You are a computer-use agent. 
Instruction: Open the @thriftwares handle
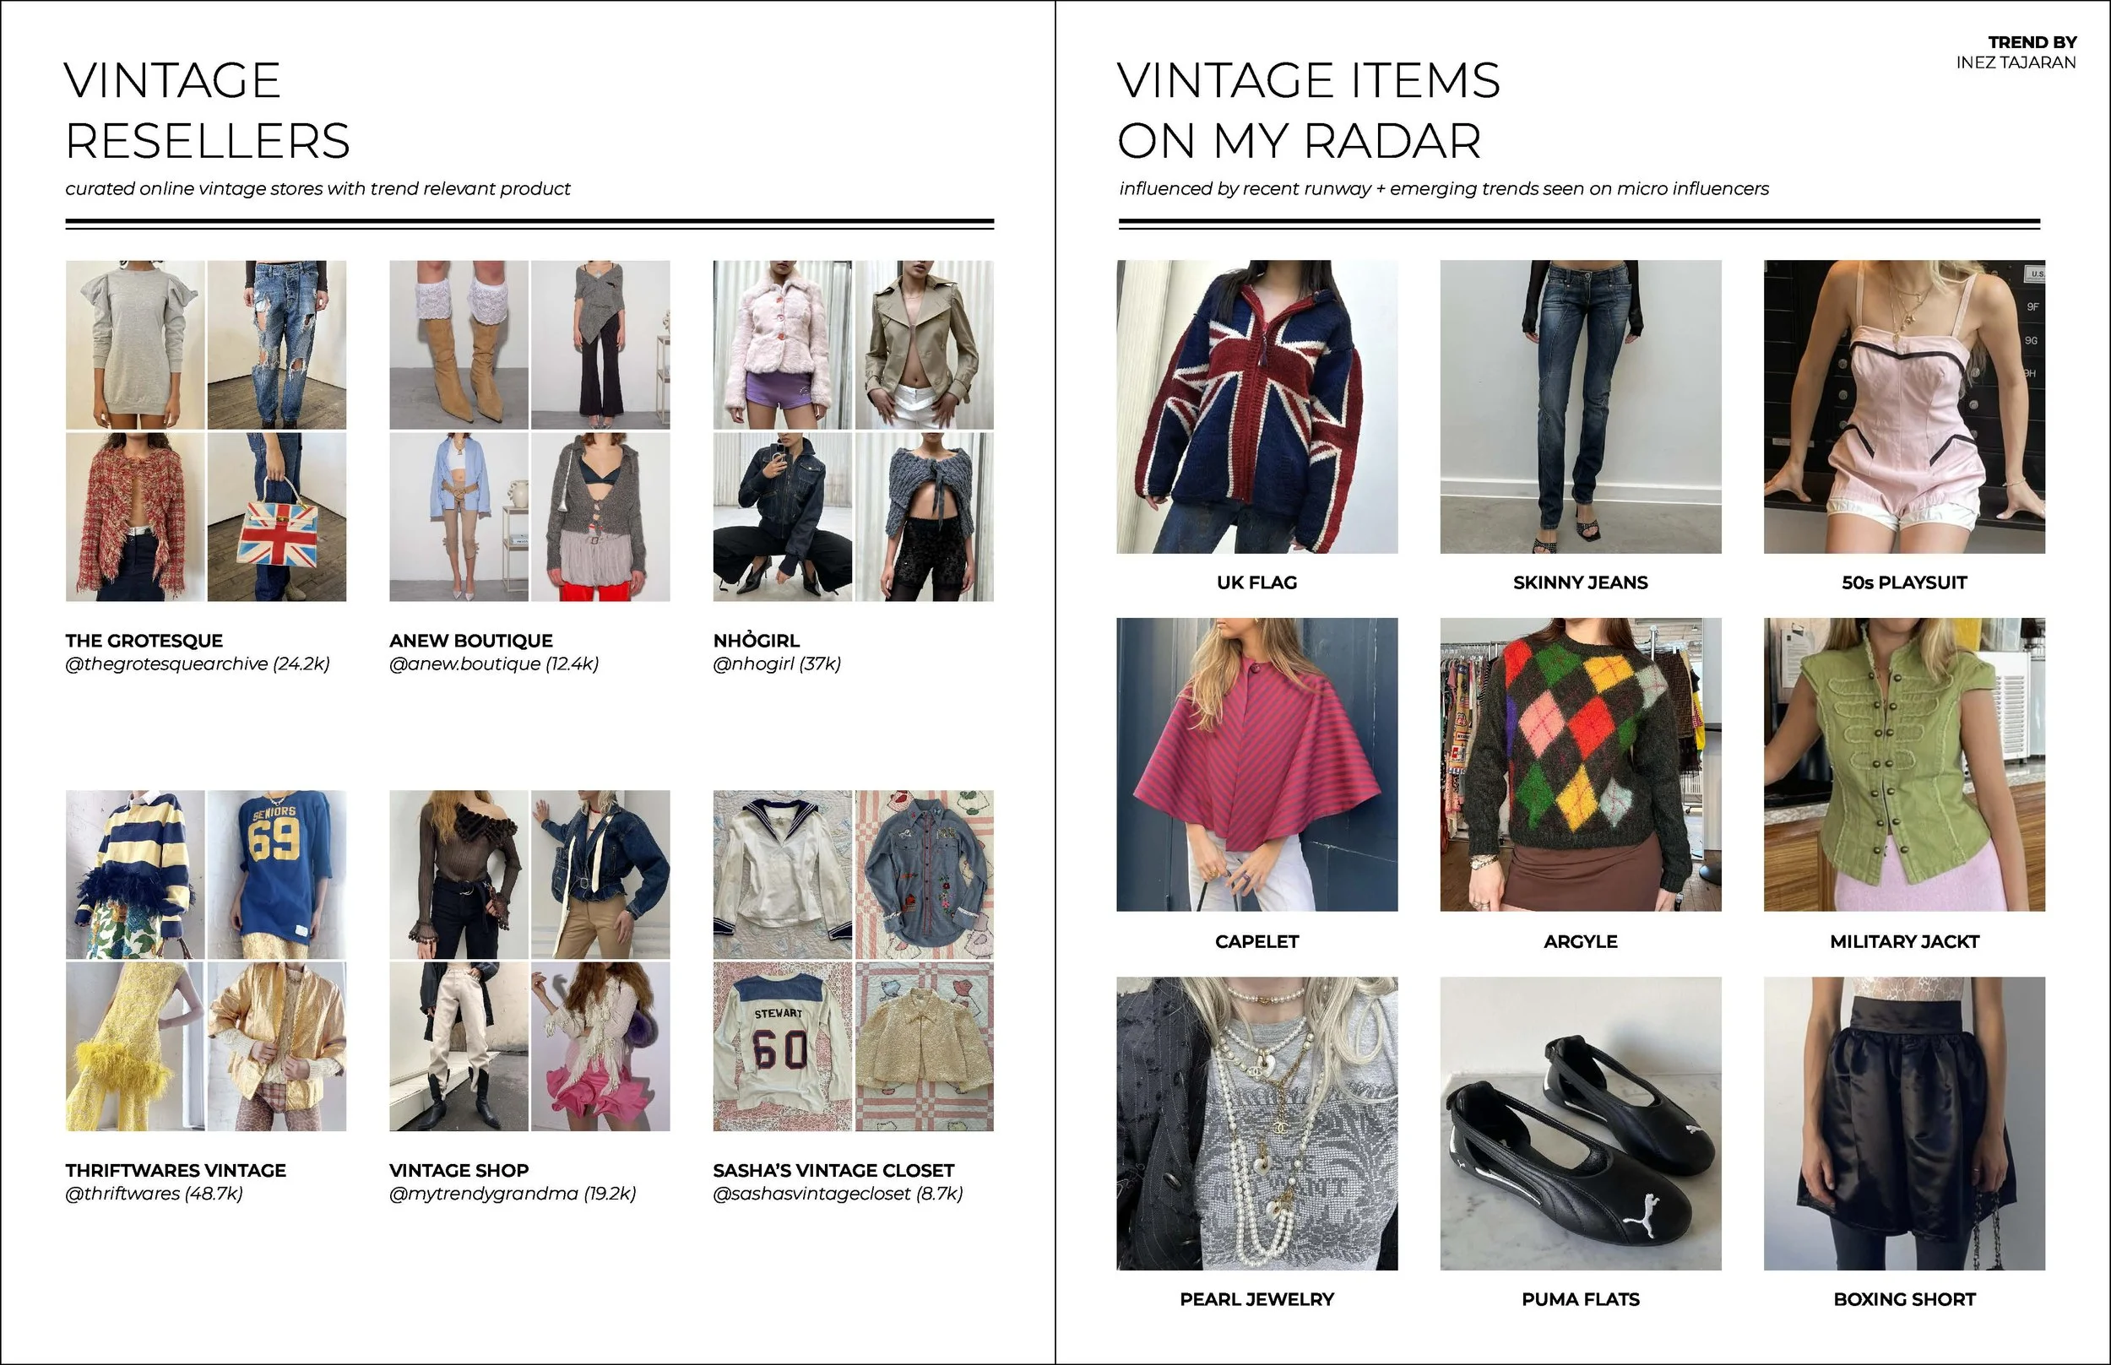(154, 1194)
